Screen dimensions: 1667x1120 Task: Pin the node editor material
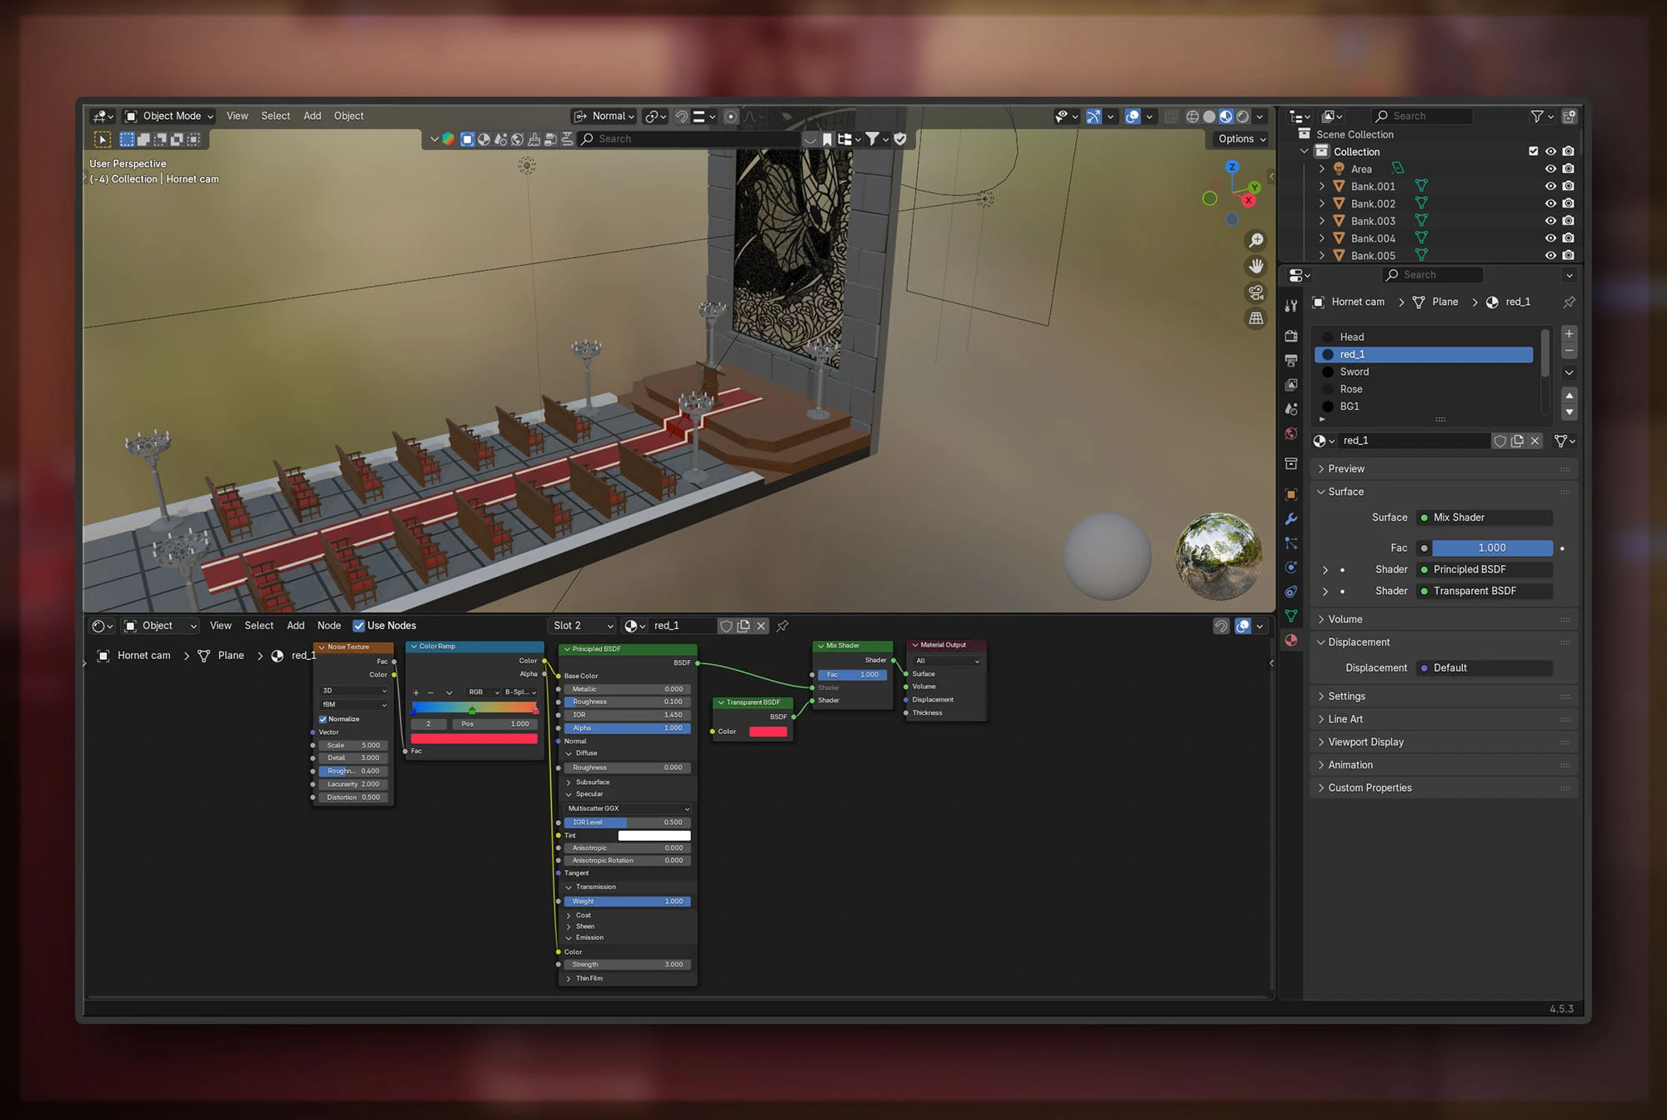(x=783, y=626)
